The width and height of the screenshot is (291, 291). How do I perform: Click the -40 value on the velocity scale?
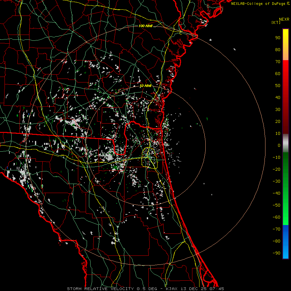[x=276, y=193]
